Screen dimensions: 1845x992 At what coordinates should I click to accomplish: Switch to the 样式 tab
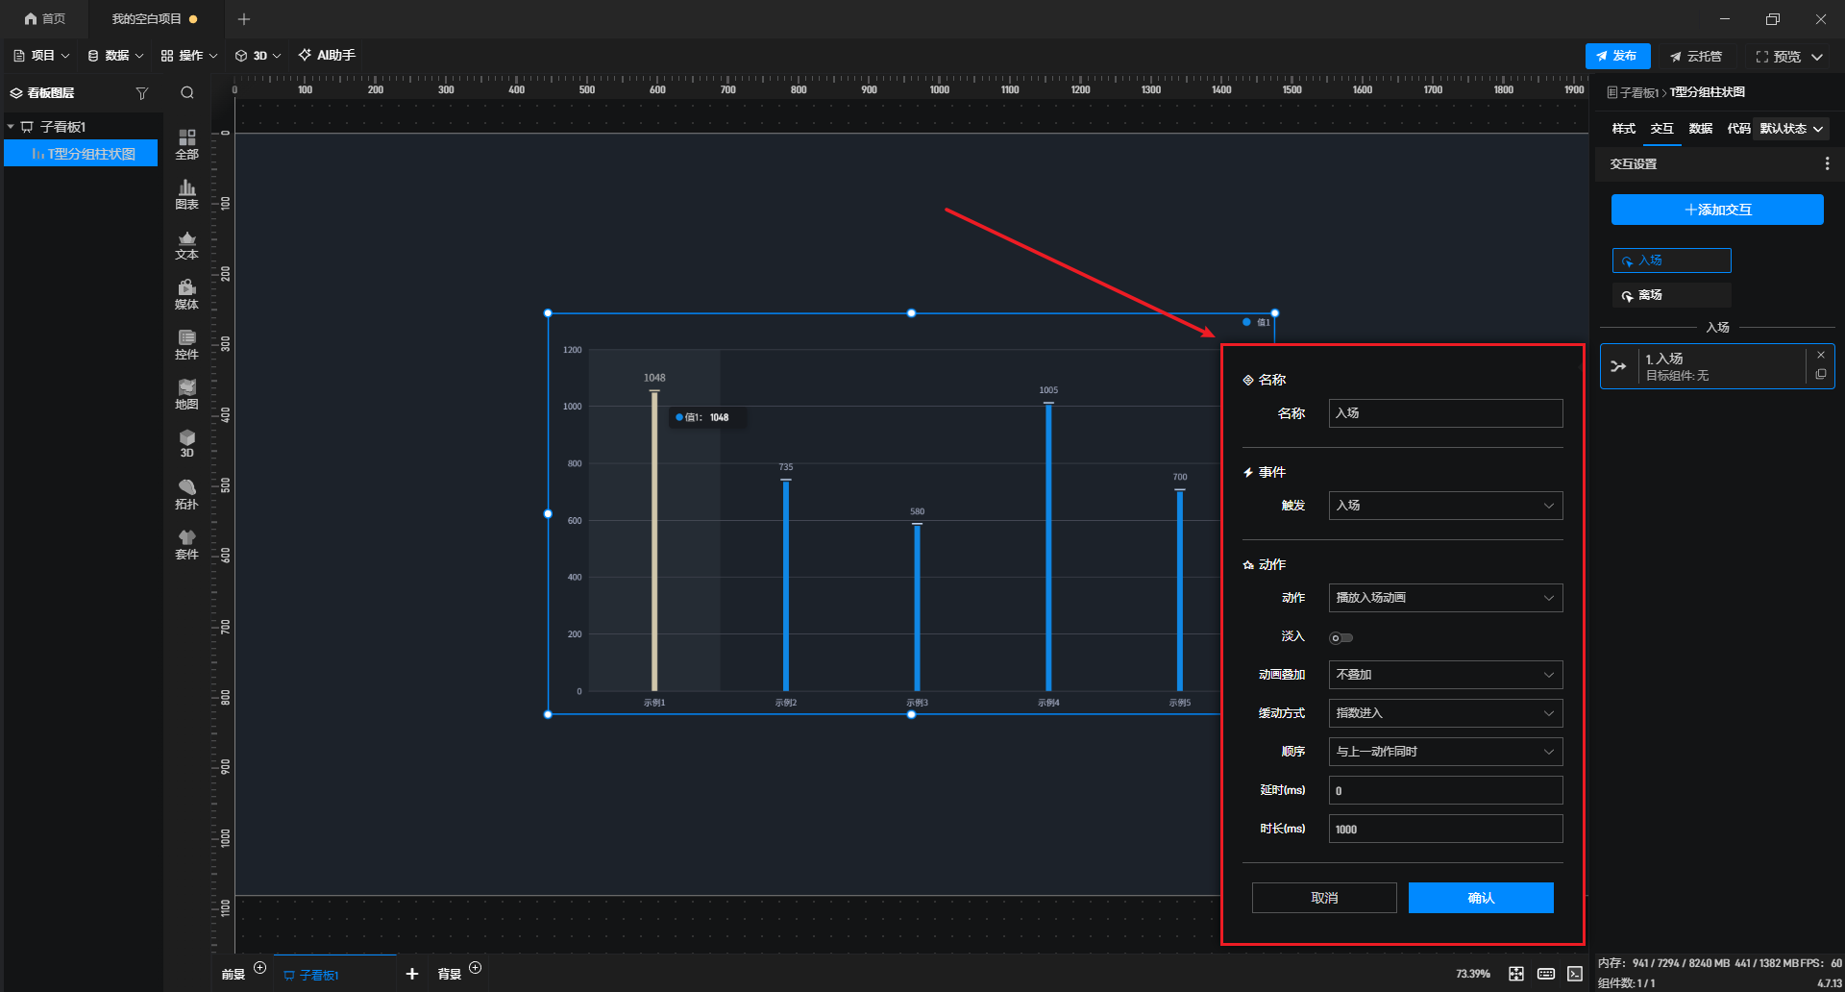(1623, 129)
